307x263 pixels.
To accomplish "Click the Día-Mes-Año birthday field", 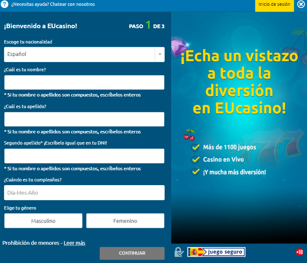I will click(84, 193).
